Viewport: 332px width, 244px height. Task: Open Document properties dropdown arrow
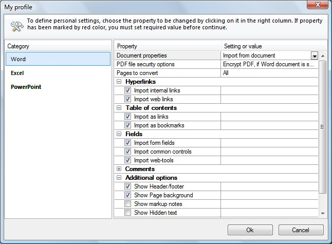pyautogui.click(x=314, y=55)
